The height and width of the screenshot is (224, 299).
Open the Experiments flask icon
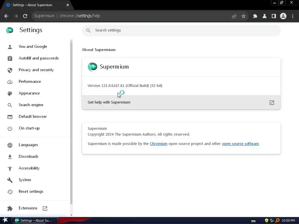(264, 16)
